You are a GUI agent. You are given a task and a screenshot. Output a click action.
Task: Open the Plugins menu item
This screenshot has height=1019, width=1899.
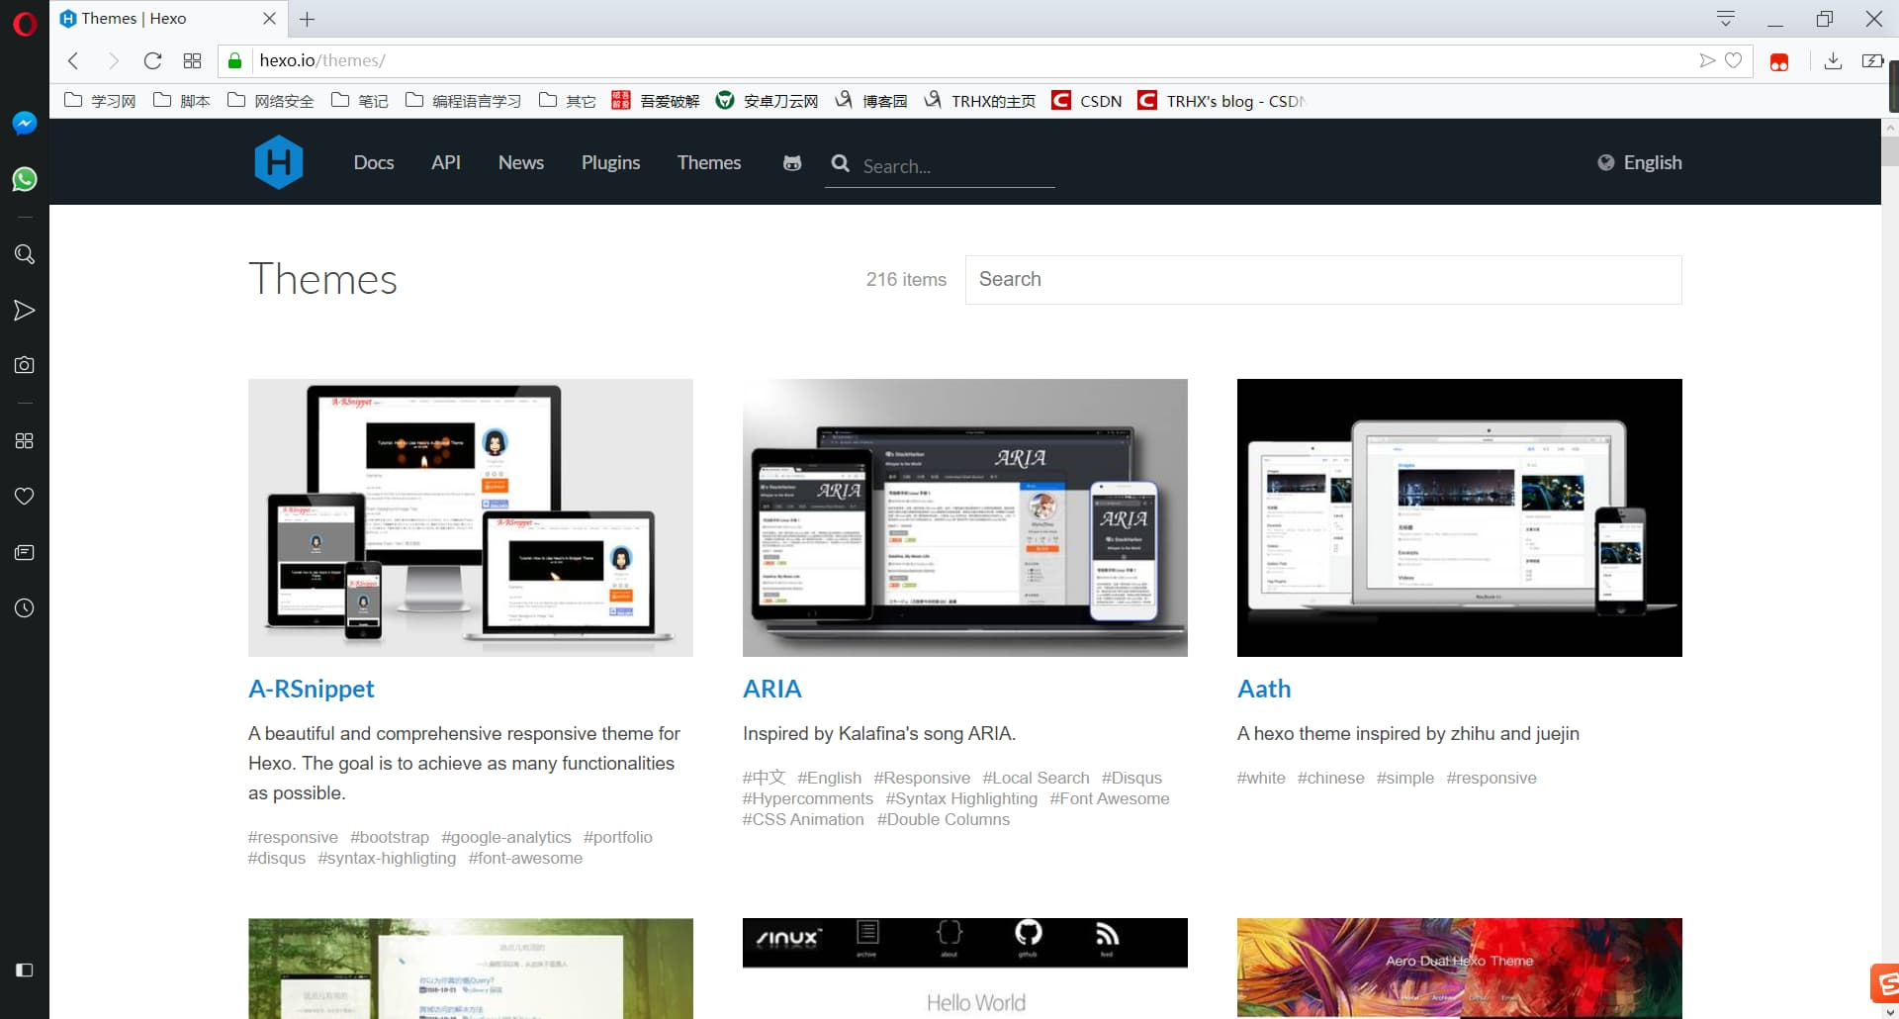(x=610, y=162)
